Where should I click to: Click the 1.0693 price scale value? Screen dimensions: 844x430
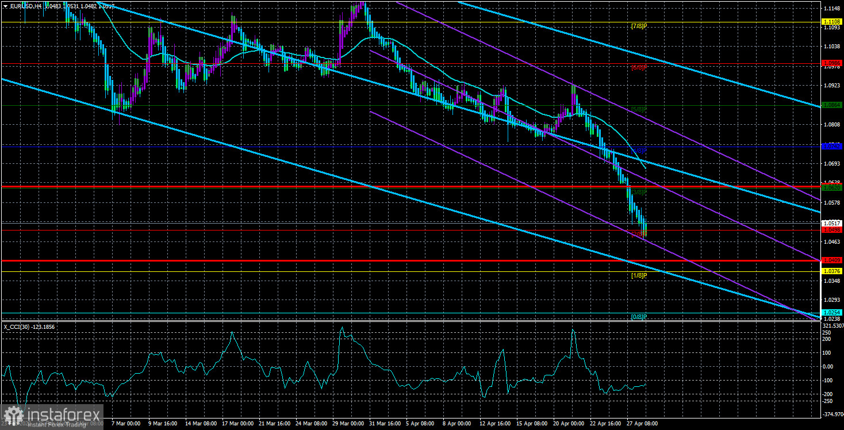point(832,163)
